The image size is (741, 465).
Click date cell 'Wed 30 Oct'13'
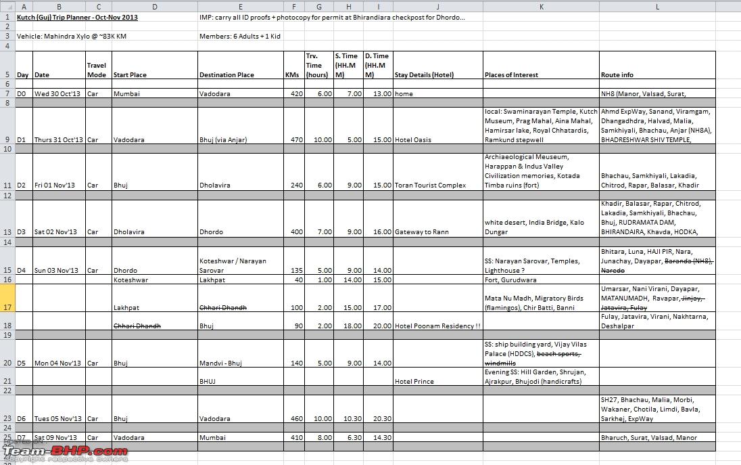coord(59,93)
